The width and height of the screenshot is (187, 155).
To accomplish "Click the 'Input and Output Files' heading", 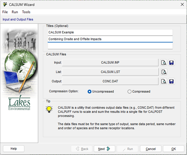I will pyautogui.click(x=18, y=19).
